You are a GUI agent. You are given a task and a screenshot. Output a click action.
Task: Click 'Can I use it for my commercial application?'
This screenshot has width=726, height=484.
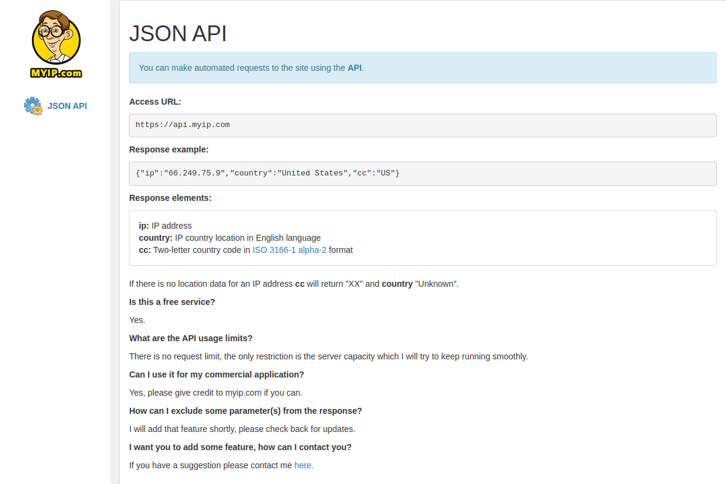(217, 374)
